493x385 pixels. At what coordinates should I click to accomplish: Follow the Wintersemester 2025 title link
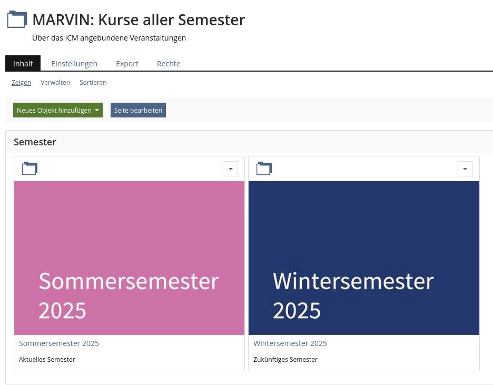click(x=290, y=343)
